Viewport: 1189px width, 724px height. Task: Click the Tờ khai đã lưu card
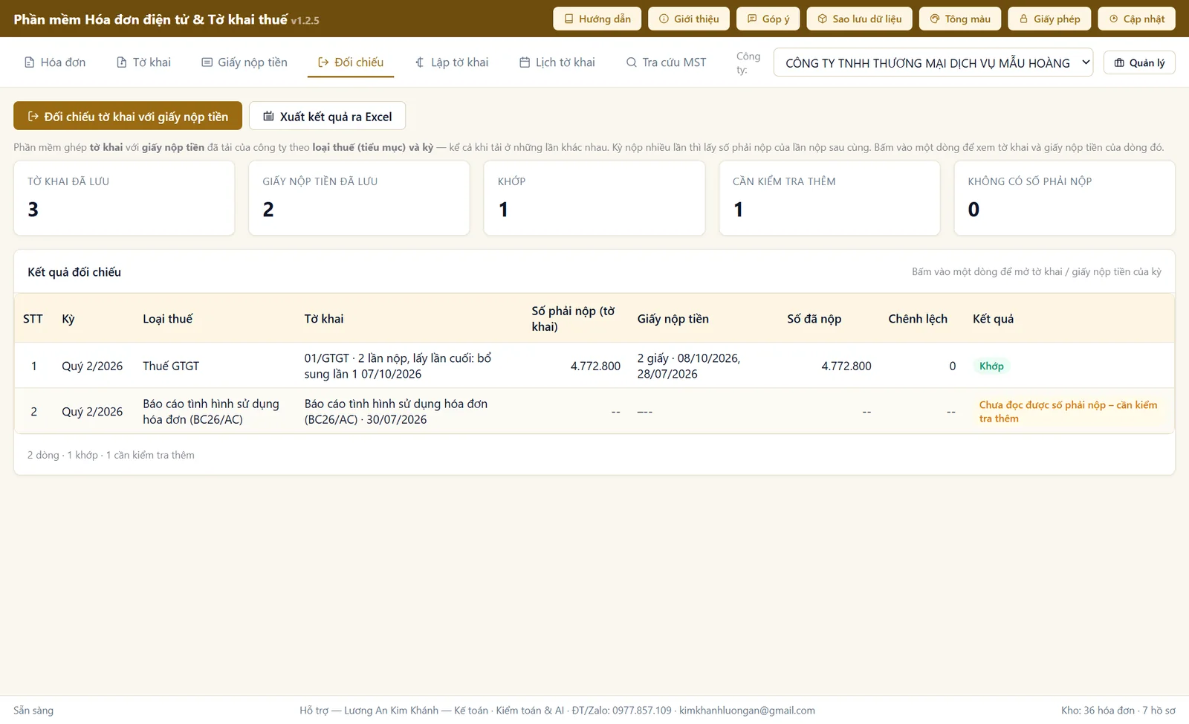coord(124,198)
